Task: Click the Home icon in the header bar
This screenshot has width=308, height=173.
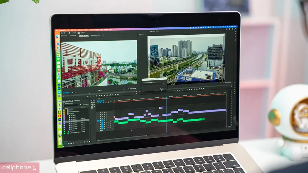Action: 69,33
